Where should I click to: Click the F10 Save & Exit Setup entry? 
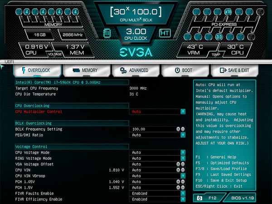pos(221,180)
